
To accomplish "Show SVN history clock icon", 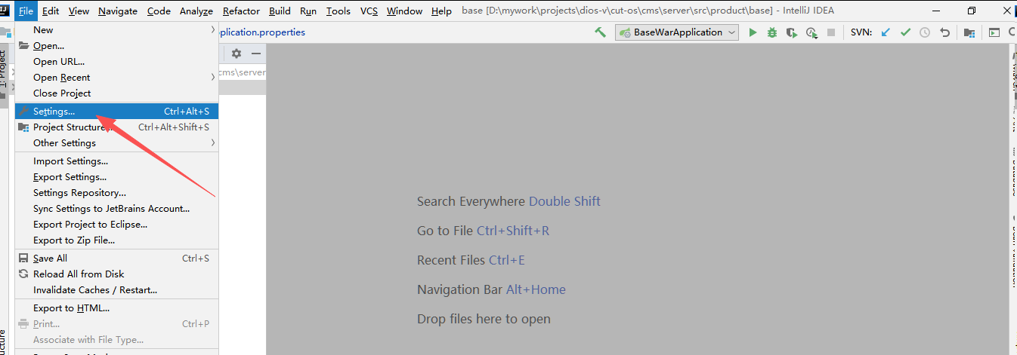I will point(925,32).
